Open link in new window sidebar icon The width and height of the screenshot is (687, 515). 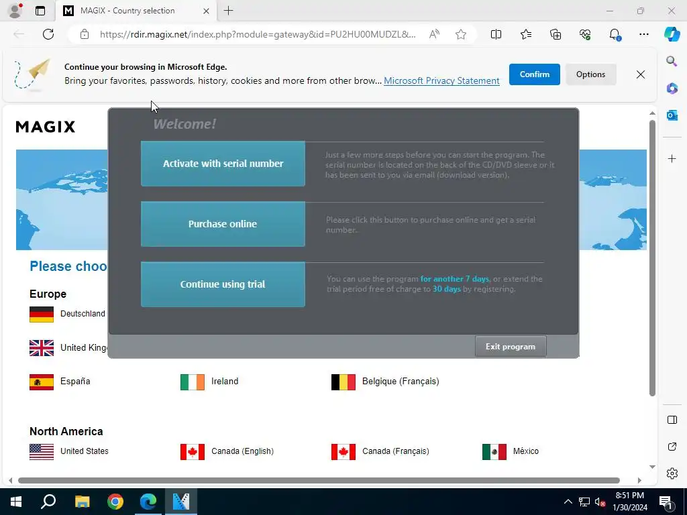click(x=672, y=447)
